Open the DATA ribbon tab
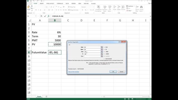The width and height of the screenshot is (178, 100). pos(67,4)
